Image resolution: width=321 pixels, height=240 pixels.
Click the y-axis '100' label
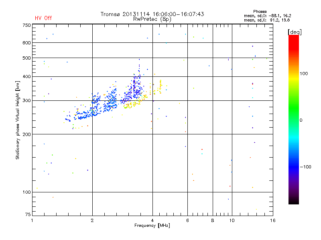[26, 192]
